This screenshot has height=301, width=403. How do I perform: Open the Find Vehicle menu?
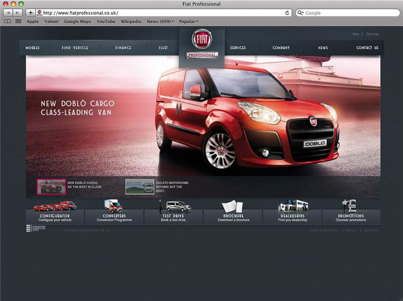coord(75,48)
